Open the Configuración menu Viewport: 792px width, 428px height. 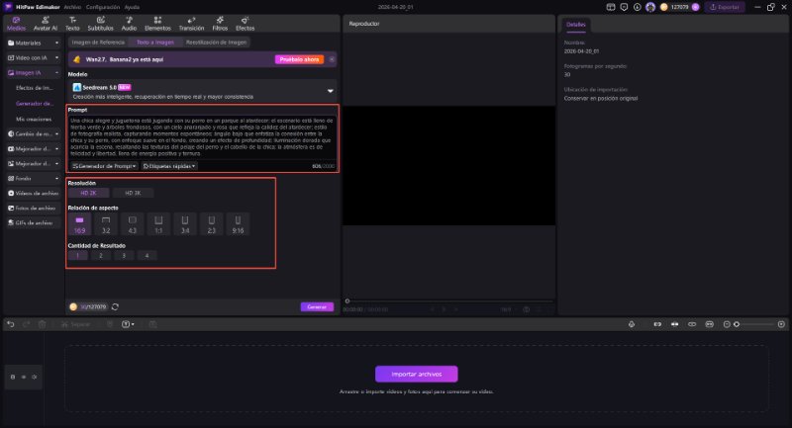click(103, 7)
